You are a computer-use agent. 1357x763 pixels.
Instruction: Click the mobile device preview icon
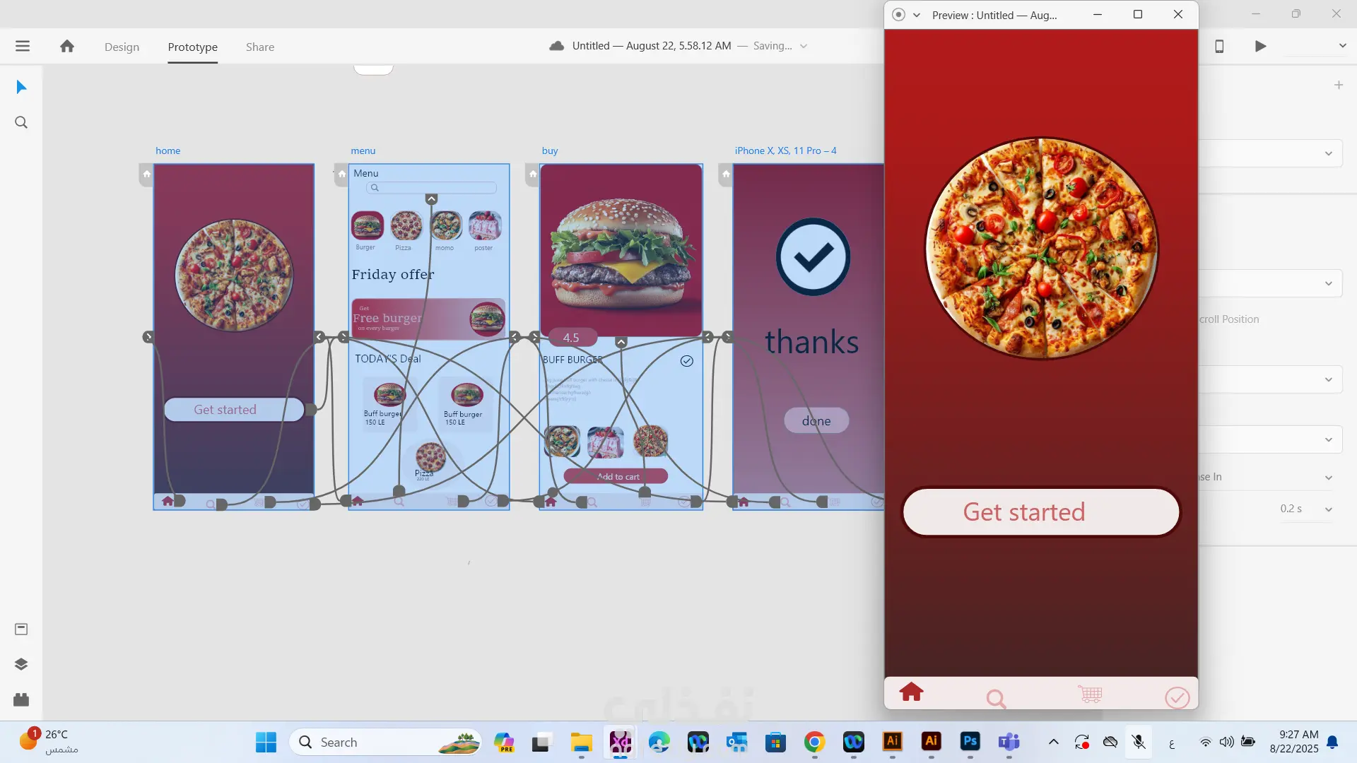[x=1219, y=47]
